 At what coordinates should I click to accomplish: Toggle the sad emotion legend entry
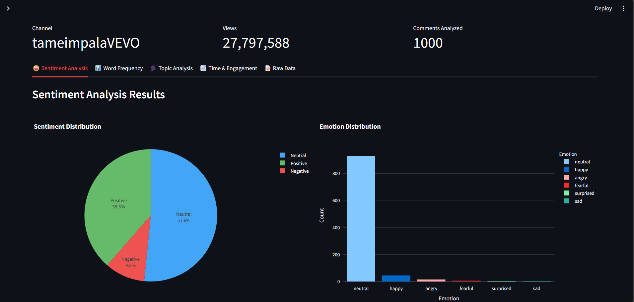578,201
